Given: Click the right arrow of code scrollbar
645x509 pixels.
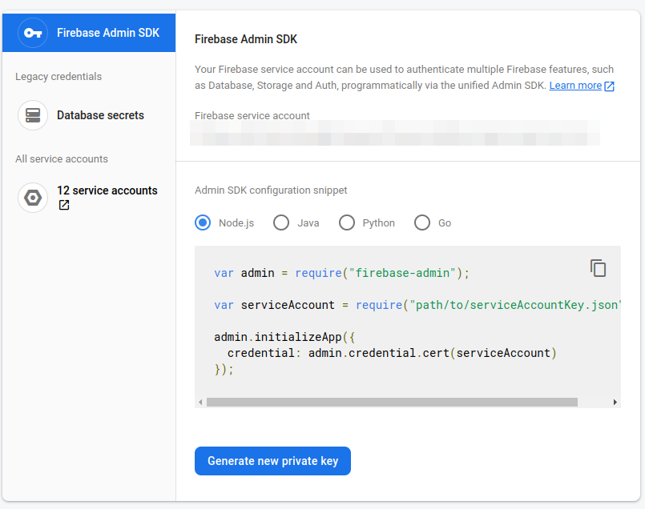Looking at the screenshot, I should (615, 403).
